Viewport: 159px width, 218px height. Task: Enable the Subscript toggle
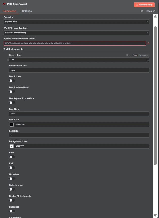[12, 211]
